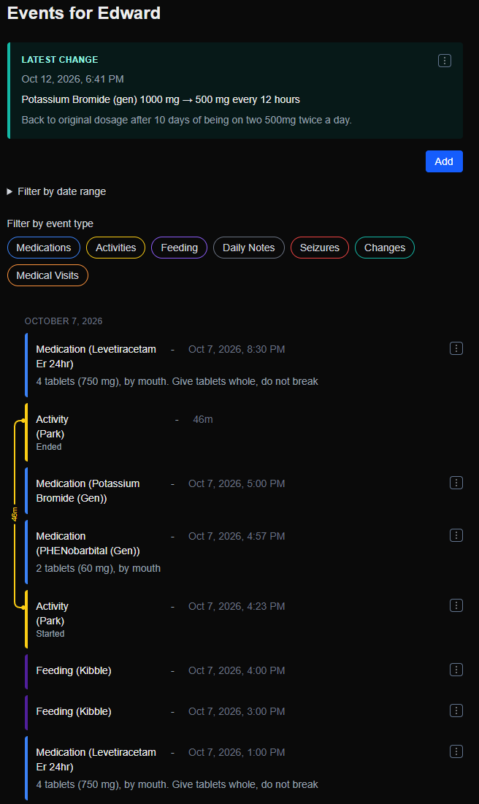The image size is (479, 804).
Task: Toggle the Daily Notes filter chip
Action: (249, 248)
